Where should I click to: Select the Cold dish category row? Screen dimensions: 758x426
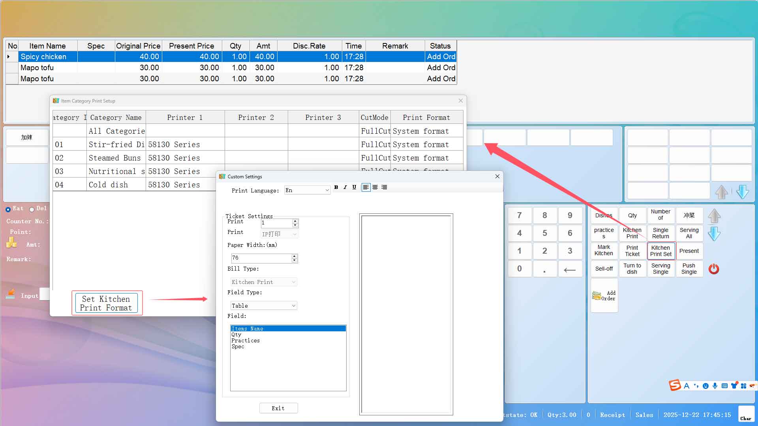[x=108, y=185]
